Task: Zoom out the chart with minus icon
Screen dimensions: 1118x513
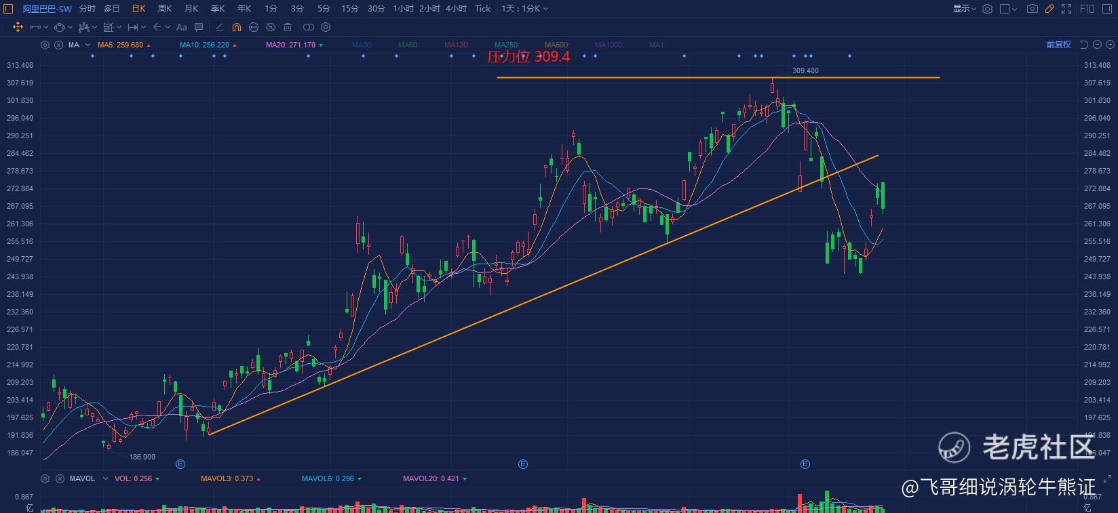Action: 1097,45
